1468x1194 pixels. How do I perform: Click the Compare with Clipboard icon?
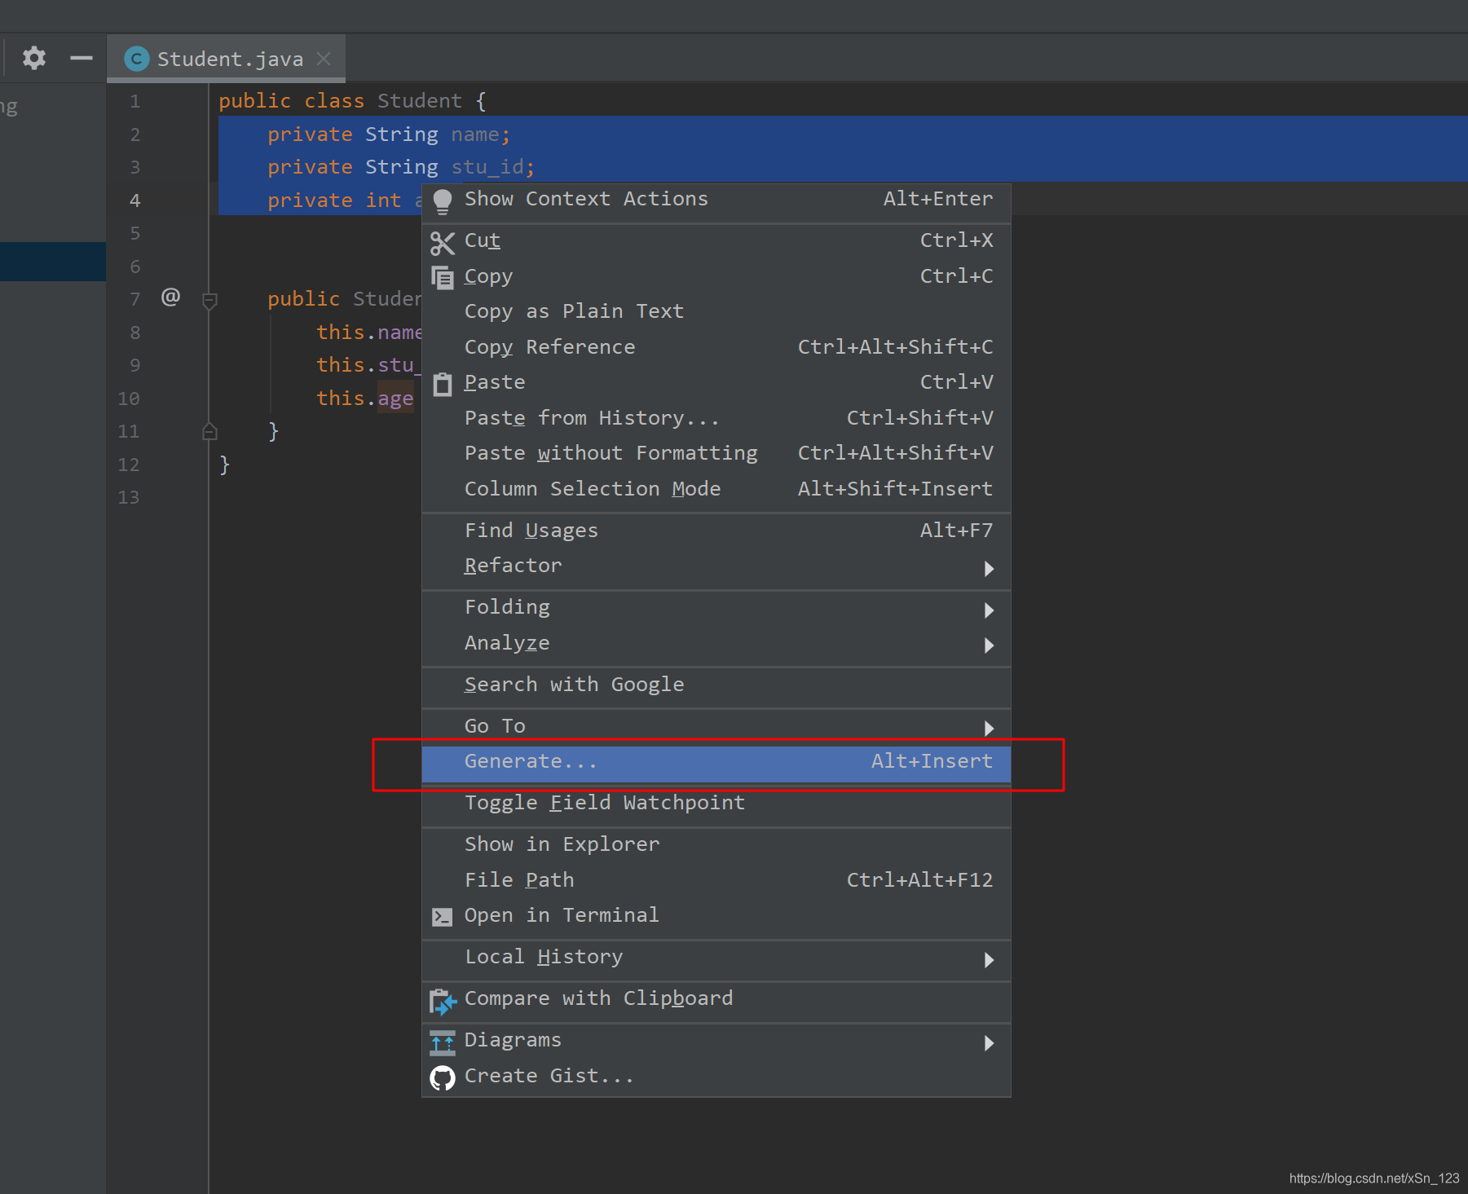(x=443, y=1002)
